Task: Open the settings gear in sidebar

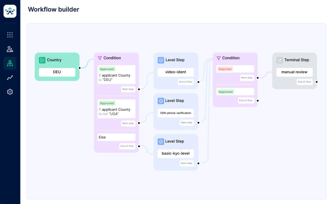Action: point(10,92)
